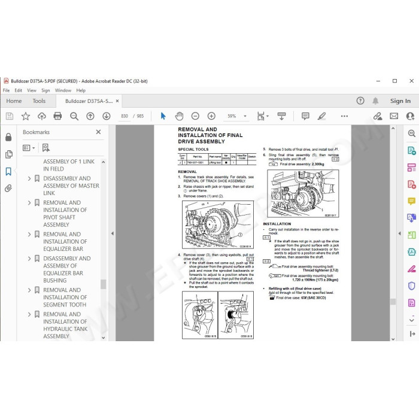Collapse the left navigation pane arrow

pos(113,233)
